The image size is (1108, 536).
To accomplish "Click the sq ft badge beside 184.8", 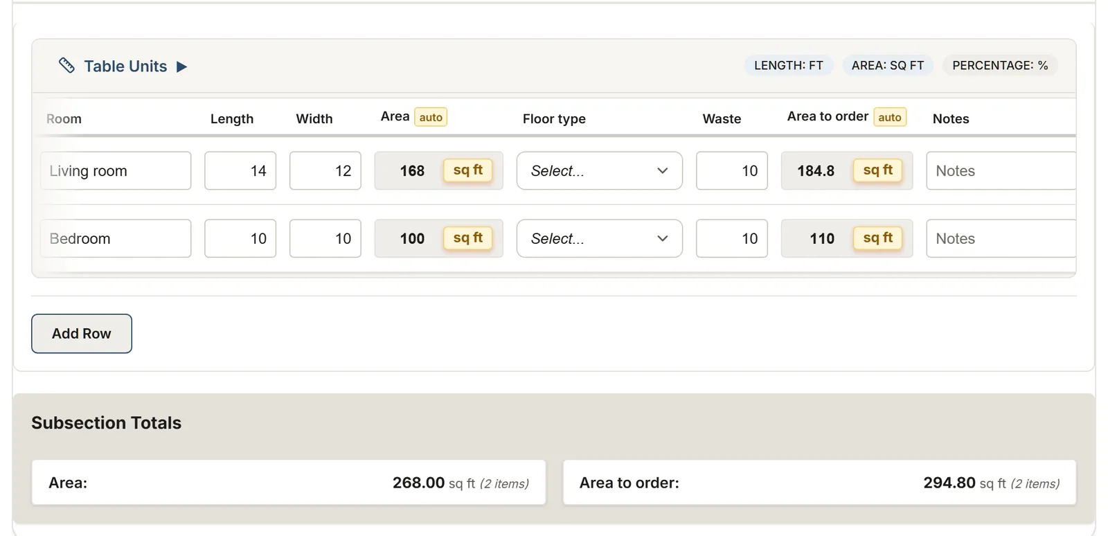I will tap(878, 170).
